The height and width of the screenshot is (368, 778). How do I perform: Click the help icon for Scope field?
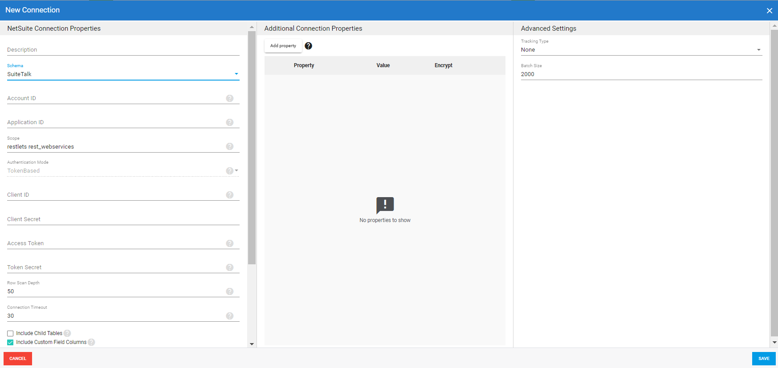(229, 146)
